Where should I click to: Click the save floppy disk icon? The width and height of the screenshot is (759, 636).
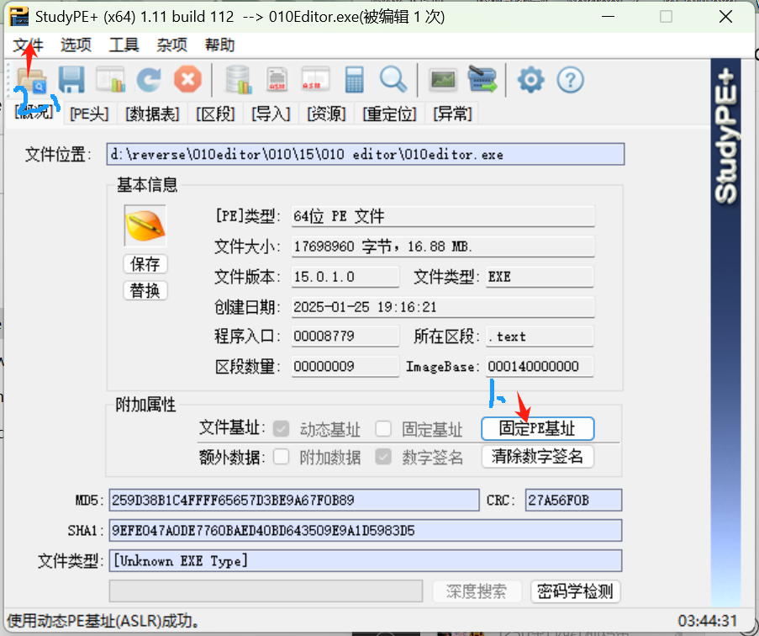[71, 81]
